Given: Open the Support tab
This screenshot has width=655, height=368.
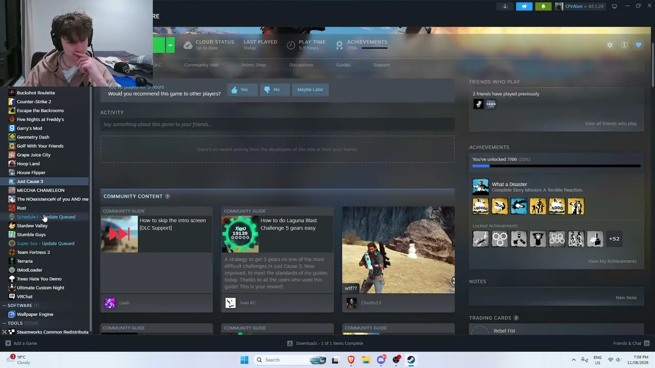Looking at the screenshot, I should tap(381, 65).
